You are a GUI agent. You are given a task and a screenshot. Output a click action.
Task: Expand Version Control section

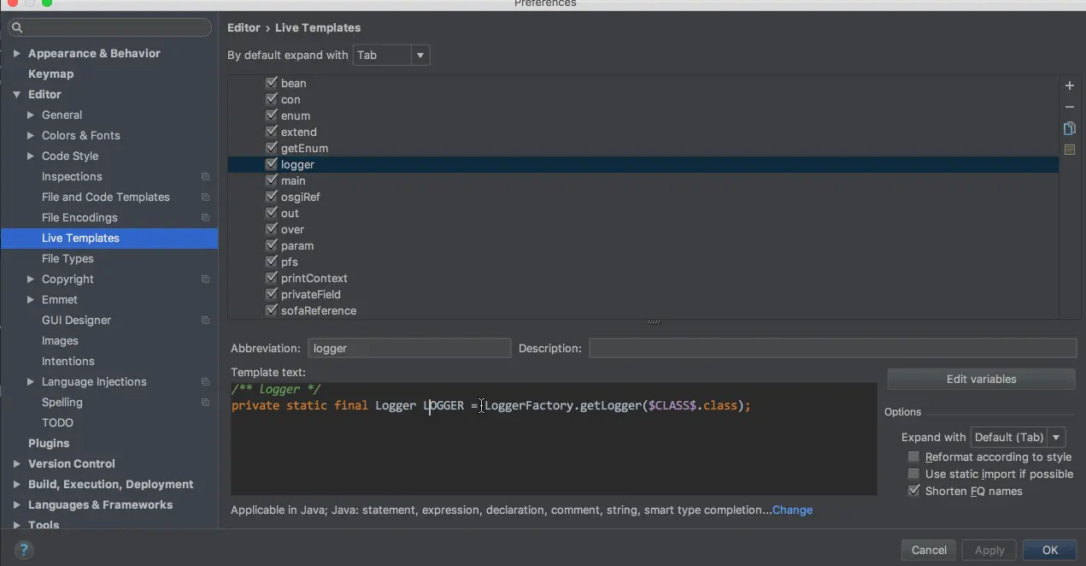tap(16, 463)
